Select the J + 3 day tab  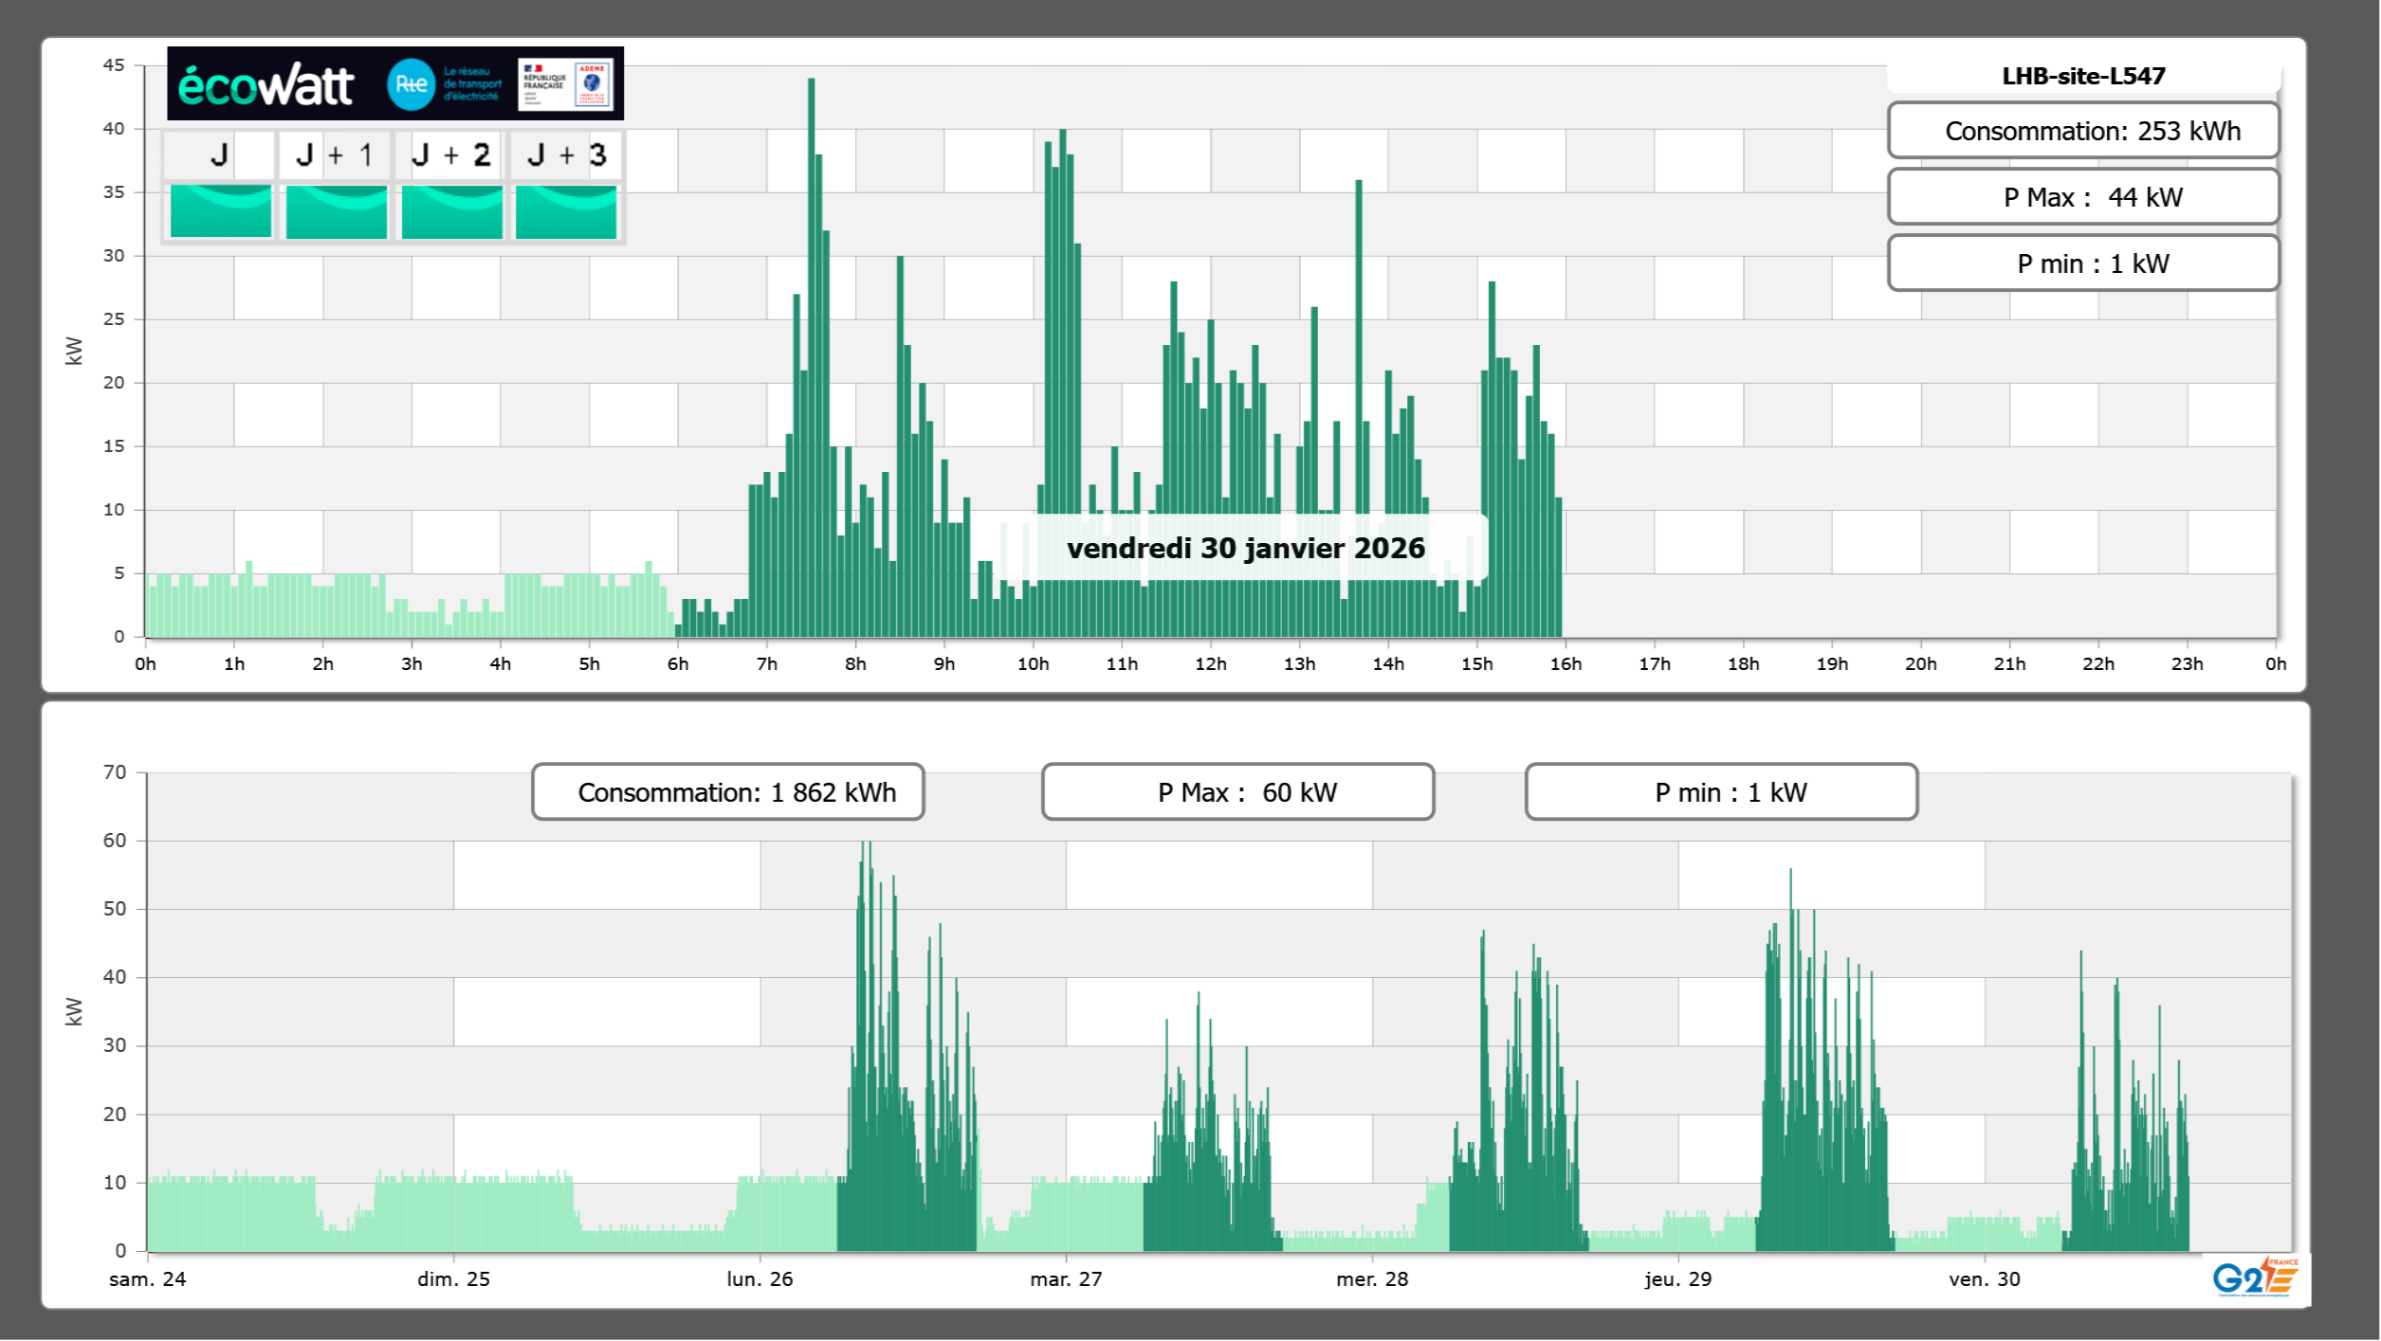tap(566, 154)
